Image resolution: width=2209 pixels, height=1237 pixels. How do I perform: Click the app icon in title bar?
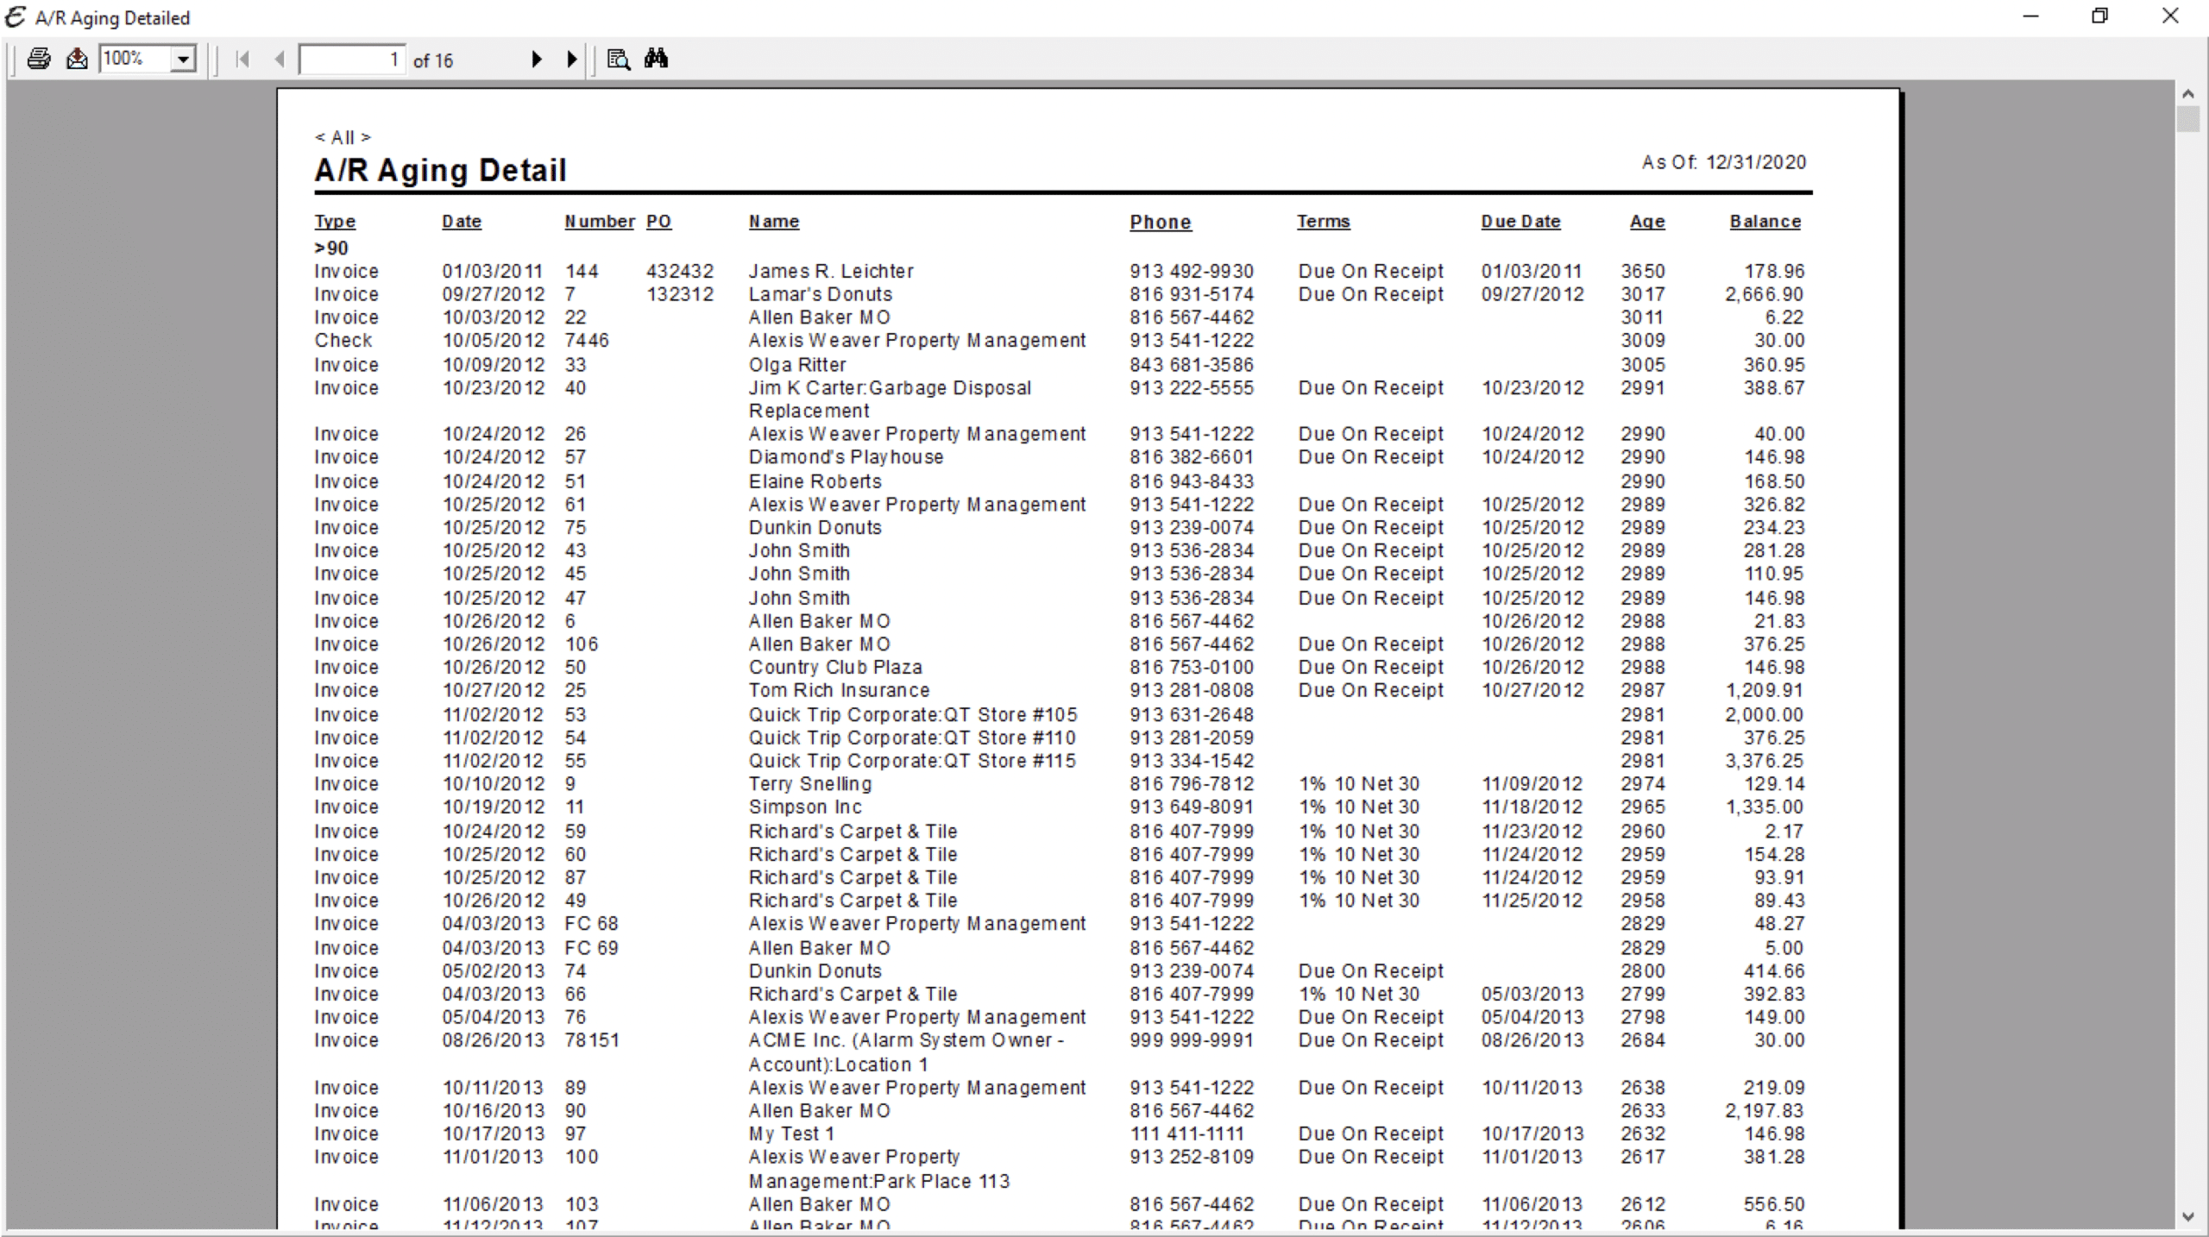click(x=16, y=17)
